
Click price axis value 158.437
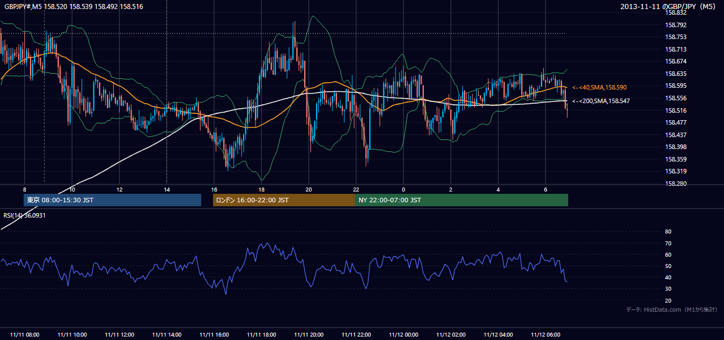pos(676,135)
